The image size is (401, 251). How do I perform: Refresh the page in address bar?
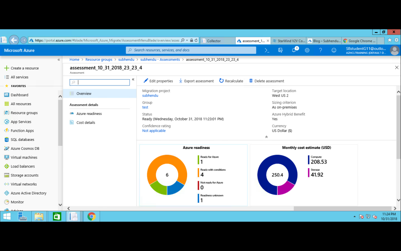click(x=196, y=40)
